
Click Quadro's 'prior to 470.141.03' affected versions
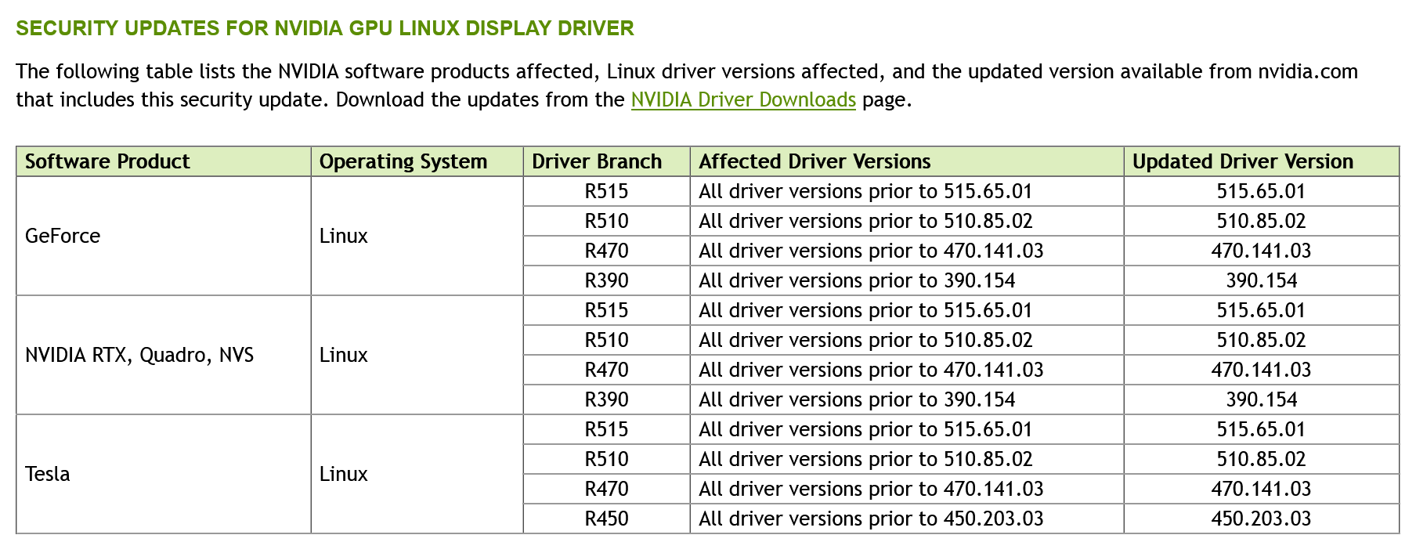coord(907,370)
